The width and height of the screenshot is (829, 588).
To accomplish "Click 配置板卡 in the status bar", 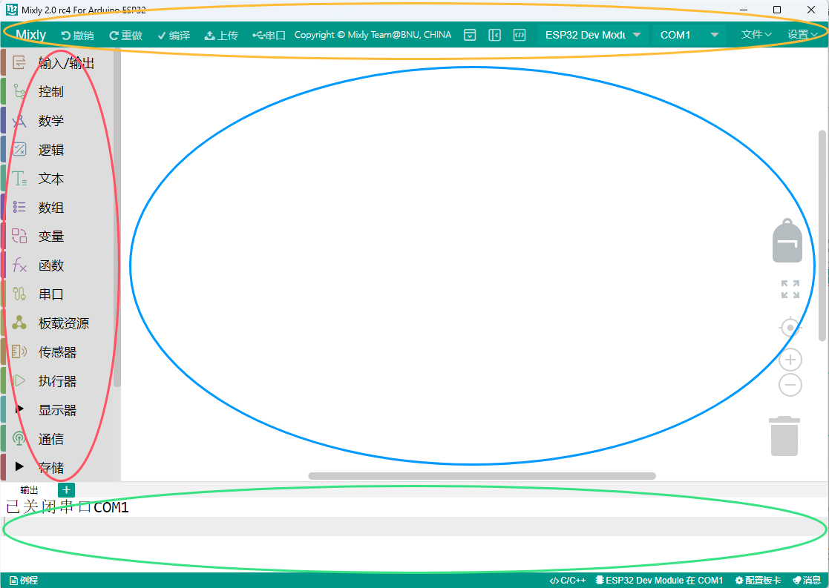I will [x=758, y=581].
